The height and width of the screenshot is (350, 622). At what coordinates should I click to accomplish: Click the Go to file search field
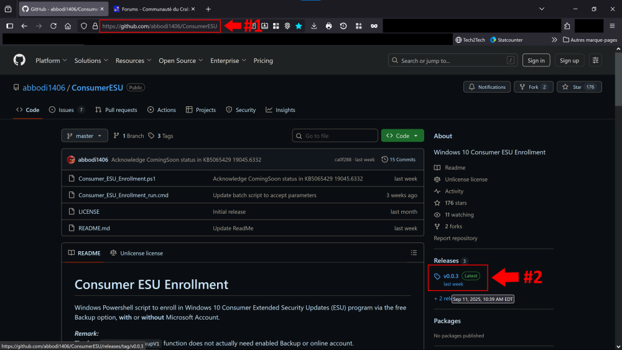point(336,136)
